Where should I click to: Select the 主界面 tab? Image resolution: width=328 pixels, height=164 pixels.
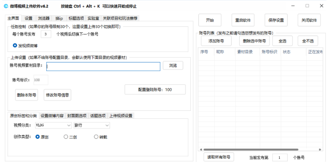click(13, 18)
